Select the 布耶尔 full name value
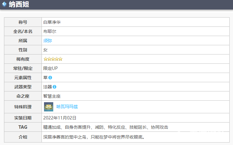The width and height of the screenshot is (233, 145). tap(50, 31)
